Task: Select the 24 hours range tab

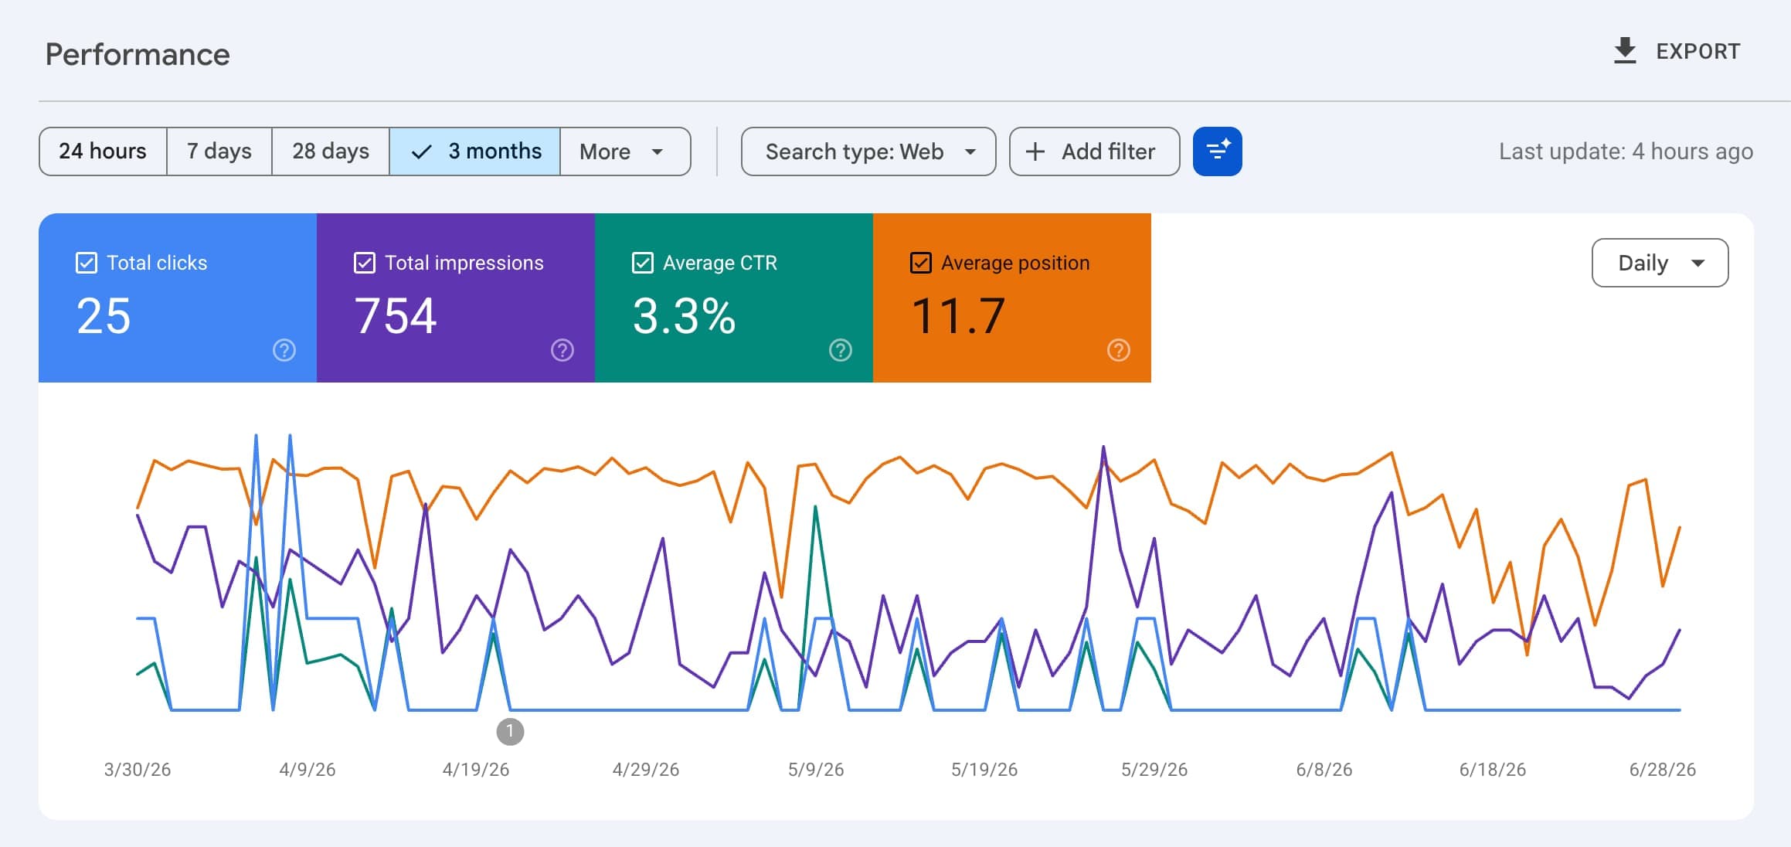Action: point(103,151)
